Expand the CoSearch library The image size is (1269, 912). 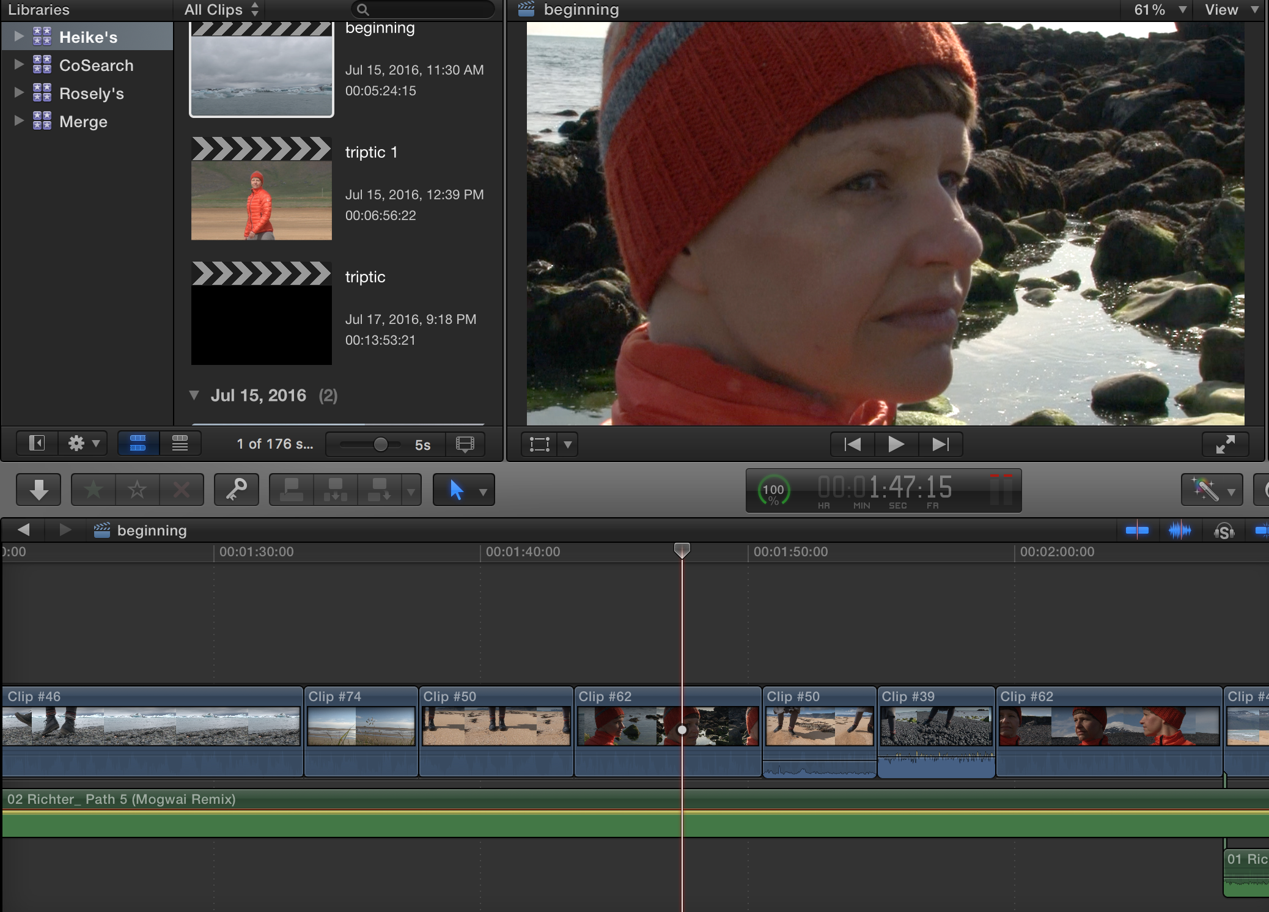[x=19, y=64]
